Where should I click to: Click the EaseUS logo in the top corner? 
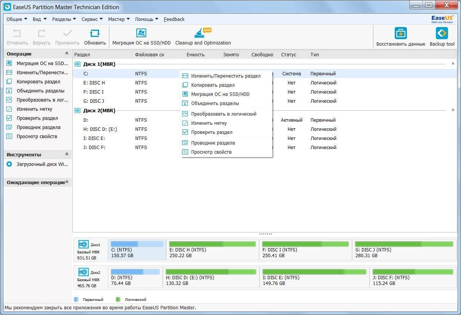(x=442, y=19)
